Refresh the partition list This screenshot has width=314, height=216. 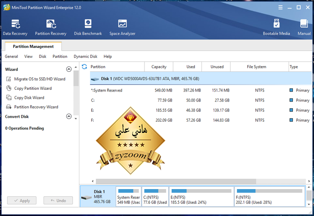[x=84, y=66]
